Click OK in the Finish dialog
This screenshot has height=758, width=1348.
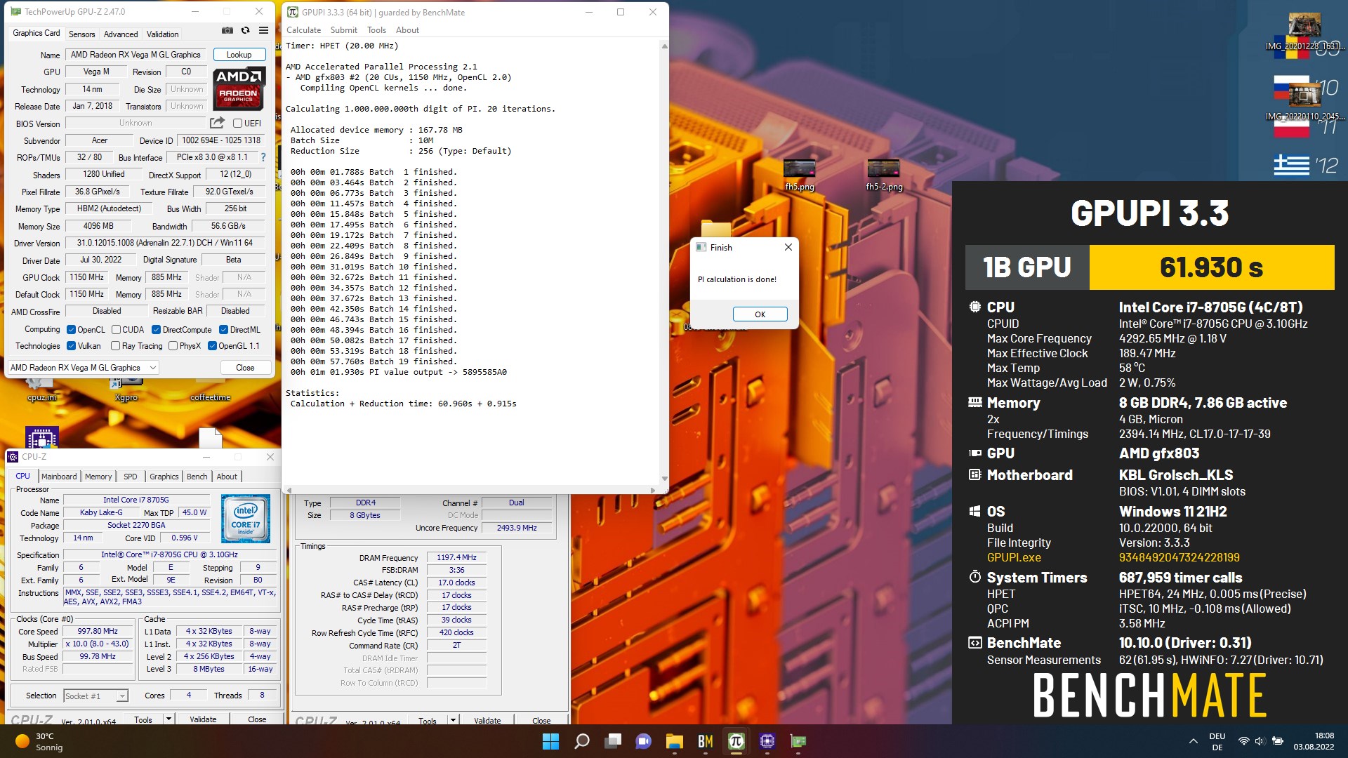pyautogui.click(x=760, y=314)
